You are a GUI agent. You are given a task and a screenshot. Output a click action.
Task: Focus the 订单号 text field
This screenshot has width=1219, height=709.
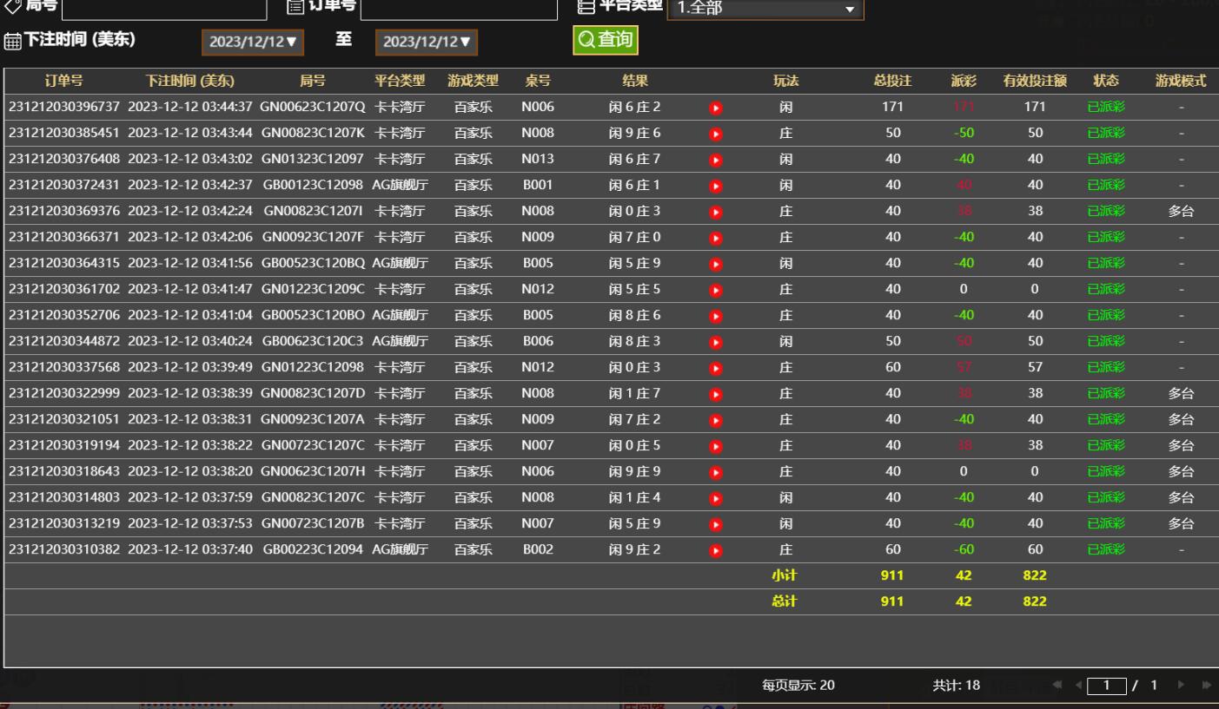[458, 9]
